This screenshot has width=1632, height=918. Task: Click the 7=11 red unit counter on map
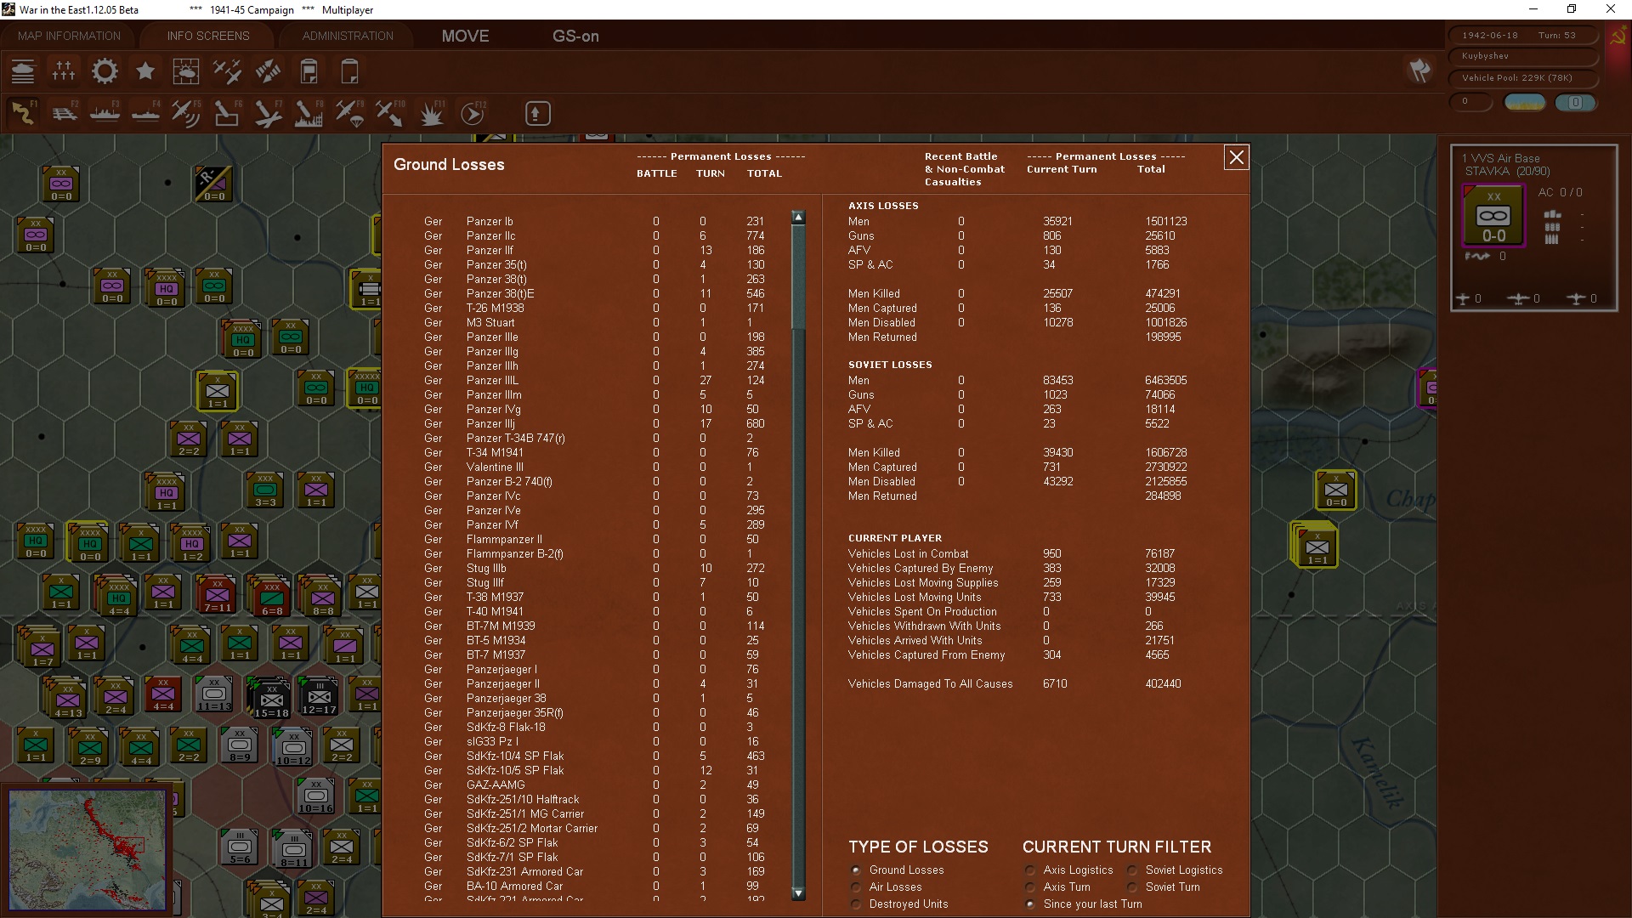pos(217,595)
